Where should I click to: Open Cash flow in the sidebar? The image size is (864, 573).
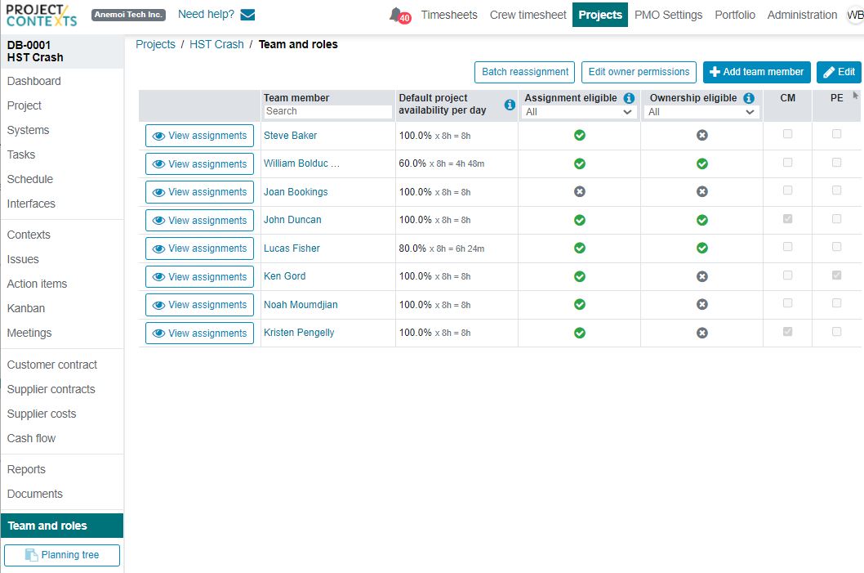pos(31,438)
